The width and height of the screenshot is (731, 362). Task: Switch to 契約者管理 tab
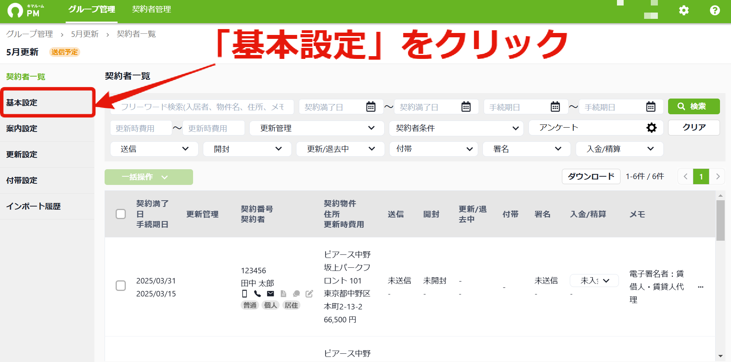click(x=151, y=9)
